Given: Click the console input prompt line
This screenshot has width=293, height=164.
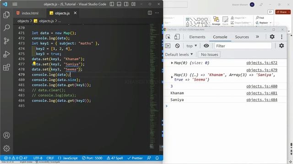Looking at the screenshot, I should point(225,106).
